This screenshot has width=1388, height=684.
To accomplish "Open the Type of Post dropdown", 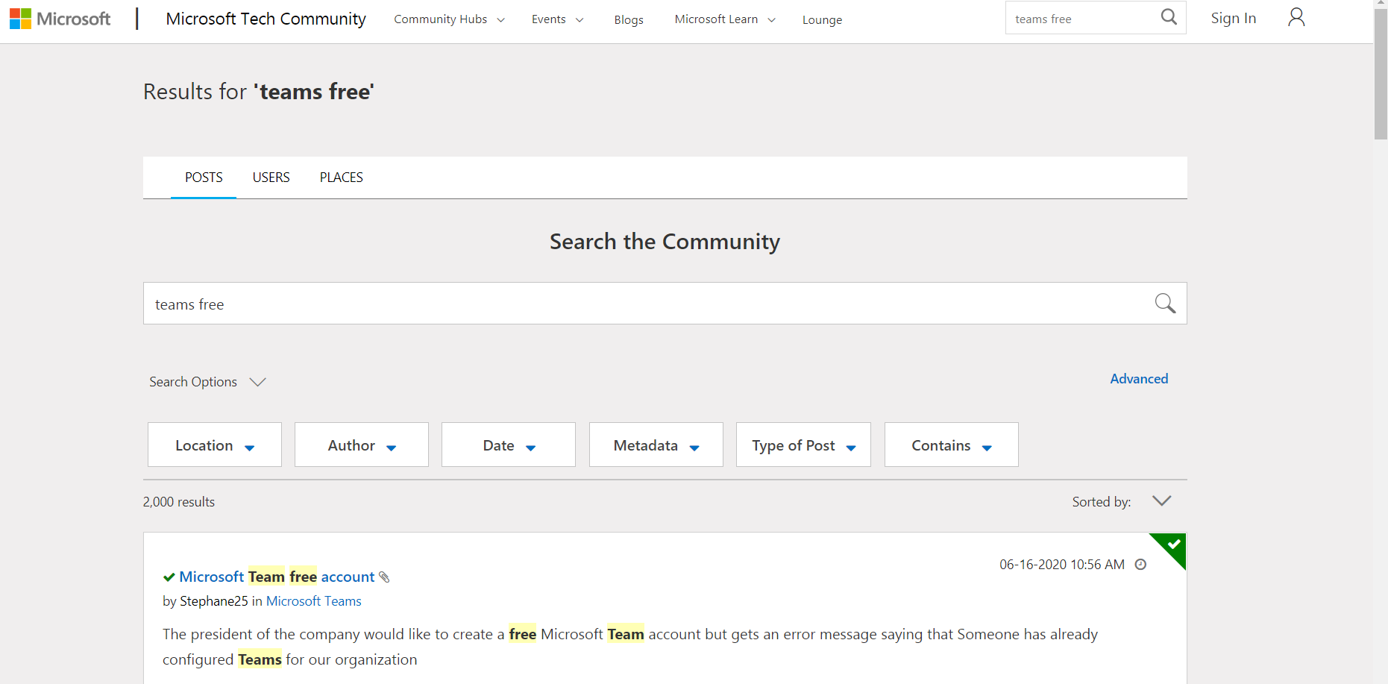I will 803,445.
